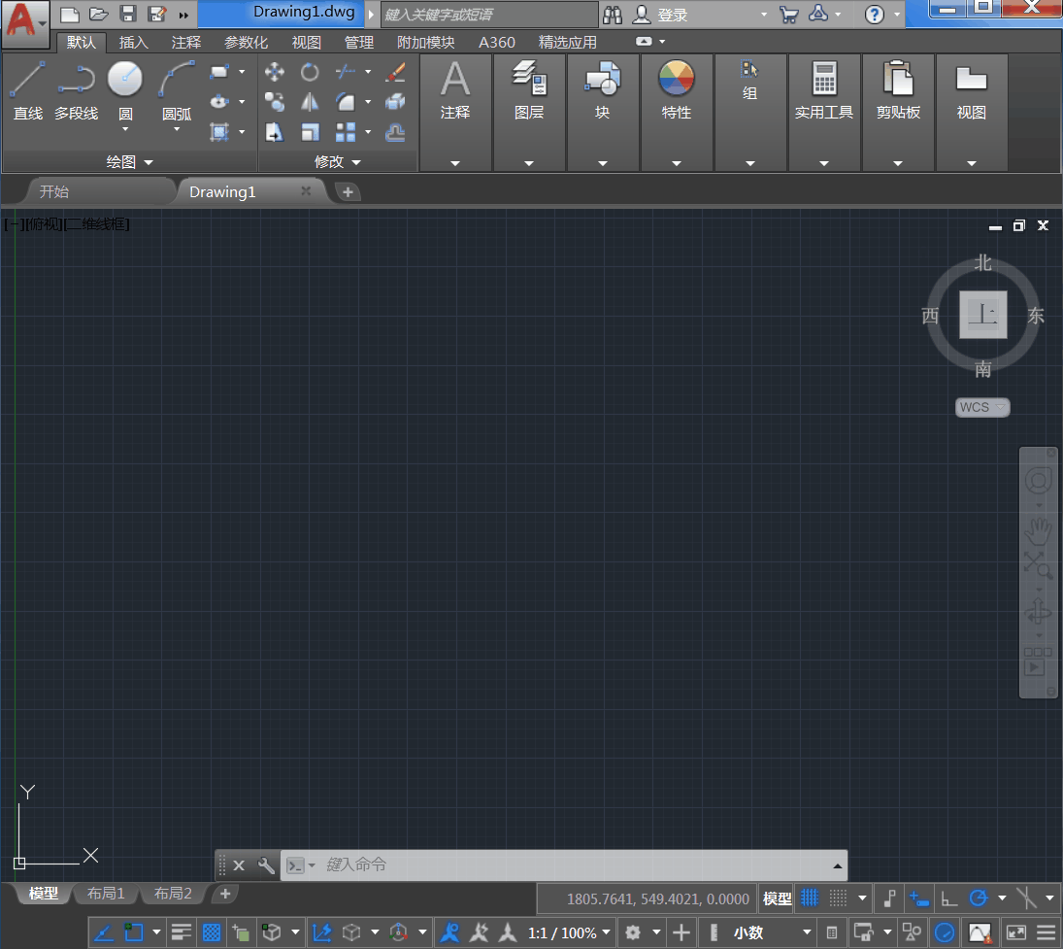This screenshot has height=949, width=1063.
Task: Toggle transparency display in status bar
Action: (x=212, y=932)
